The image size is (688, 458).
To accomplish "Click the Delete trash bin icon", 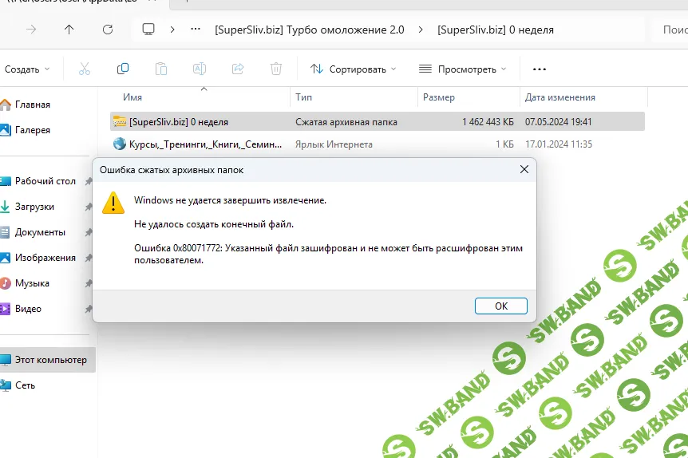I will (x=276, y=69).
